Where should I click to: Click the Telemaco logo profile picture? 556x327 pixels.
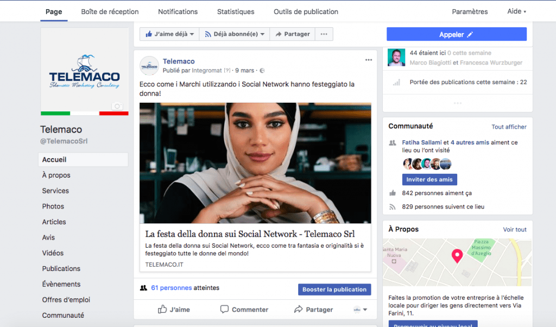tap(84, 72)
